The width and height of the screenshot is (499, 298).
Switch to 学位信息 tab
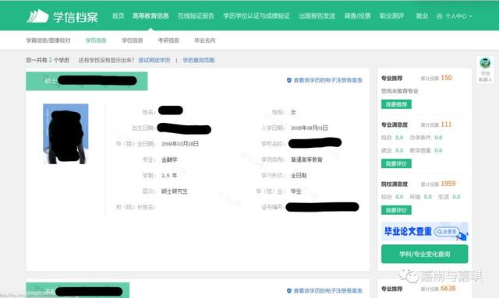tap(132, 40)
